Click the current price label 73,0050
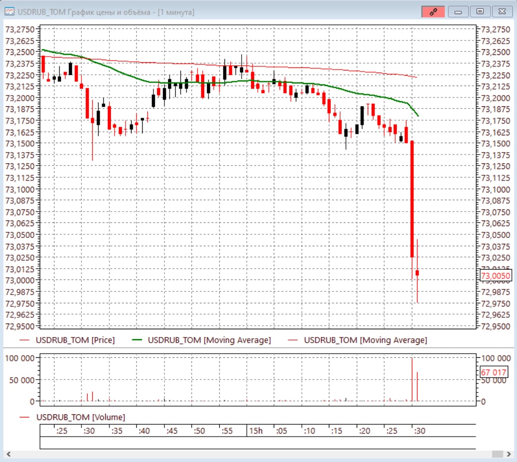 [496, 276]
